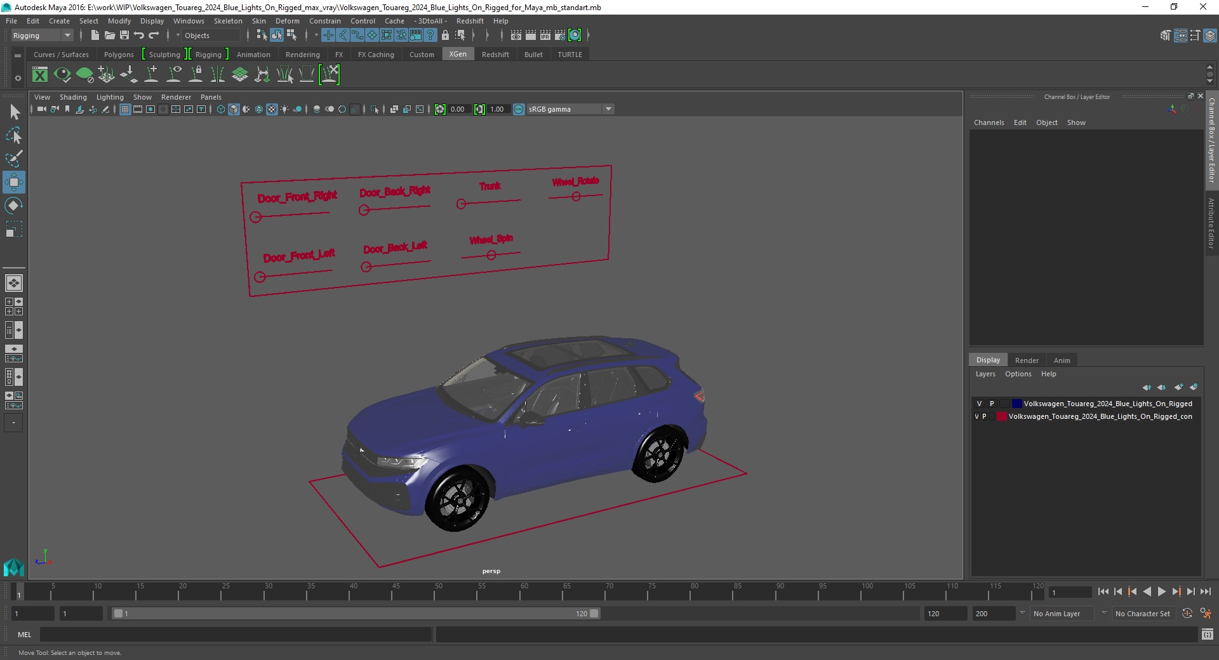Open the Rigging menu set dropdown
This screenshot has height=660, width=1219.
pos(42,36)
